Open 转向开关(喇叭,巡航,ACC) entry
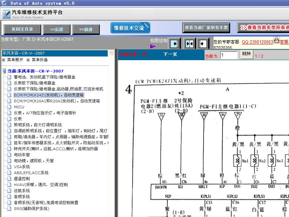This screenshot has width=289, height=217. click(56, 149)
